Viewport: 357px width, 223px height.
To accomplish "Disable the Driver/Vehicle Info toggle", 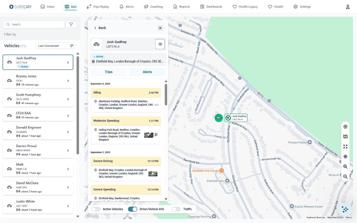I will [x=133, y=209].
